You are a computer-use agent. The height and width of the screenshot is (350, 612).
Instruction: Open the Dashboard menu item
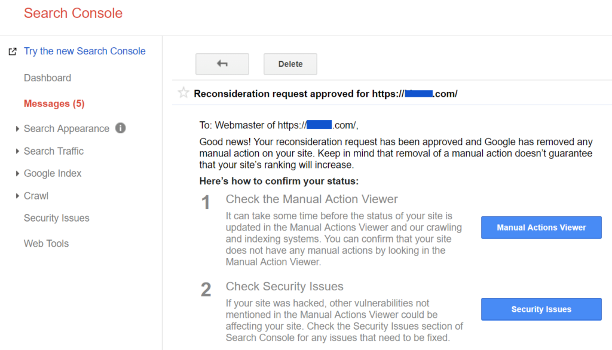click(47, 78)
